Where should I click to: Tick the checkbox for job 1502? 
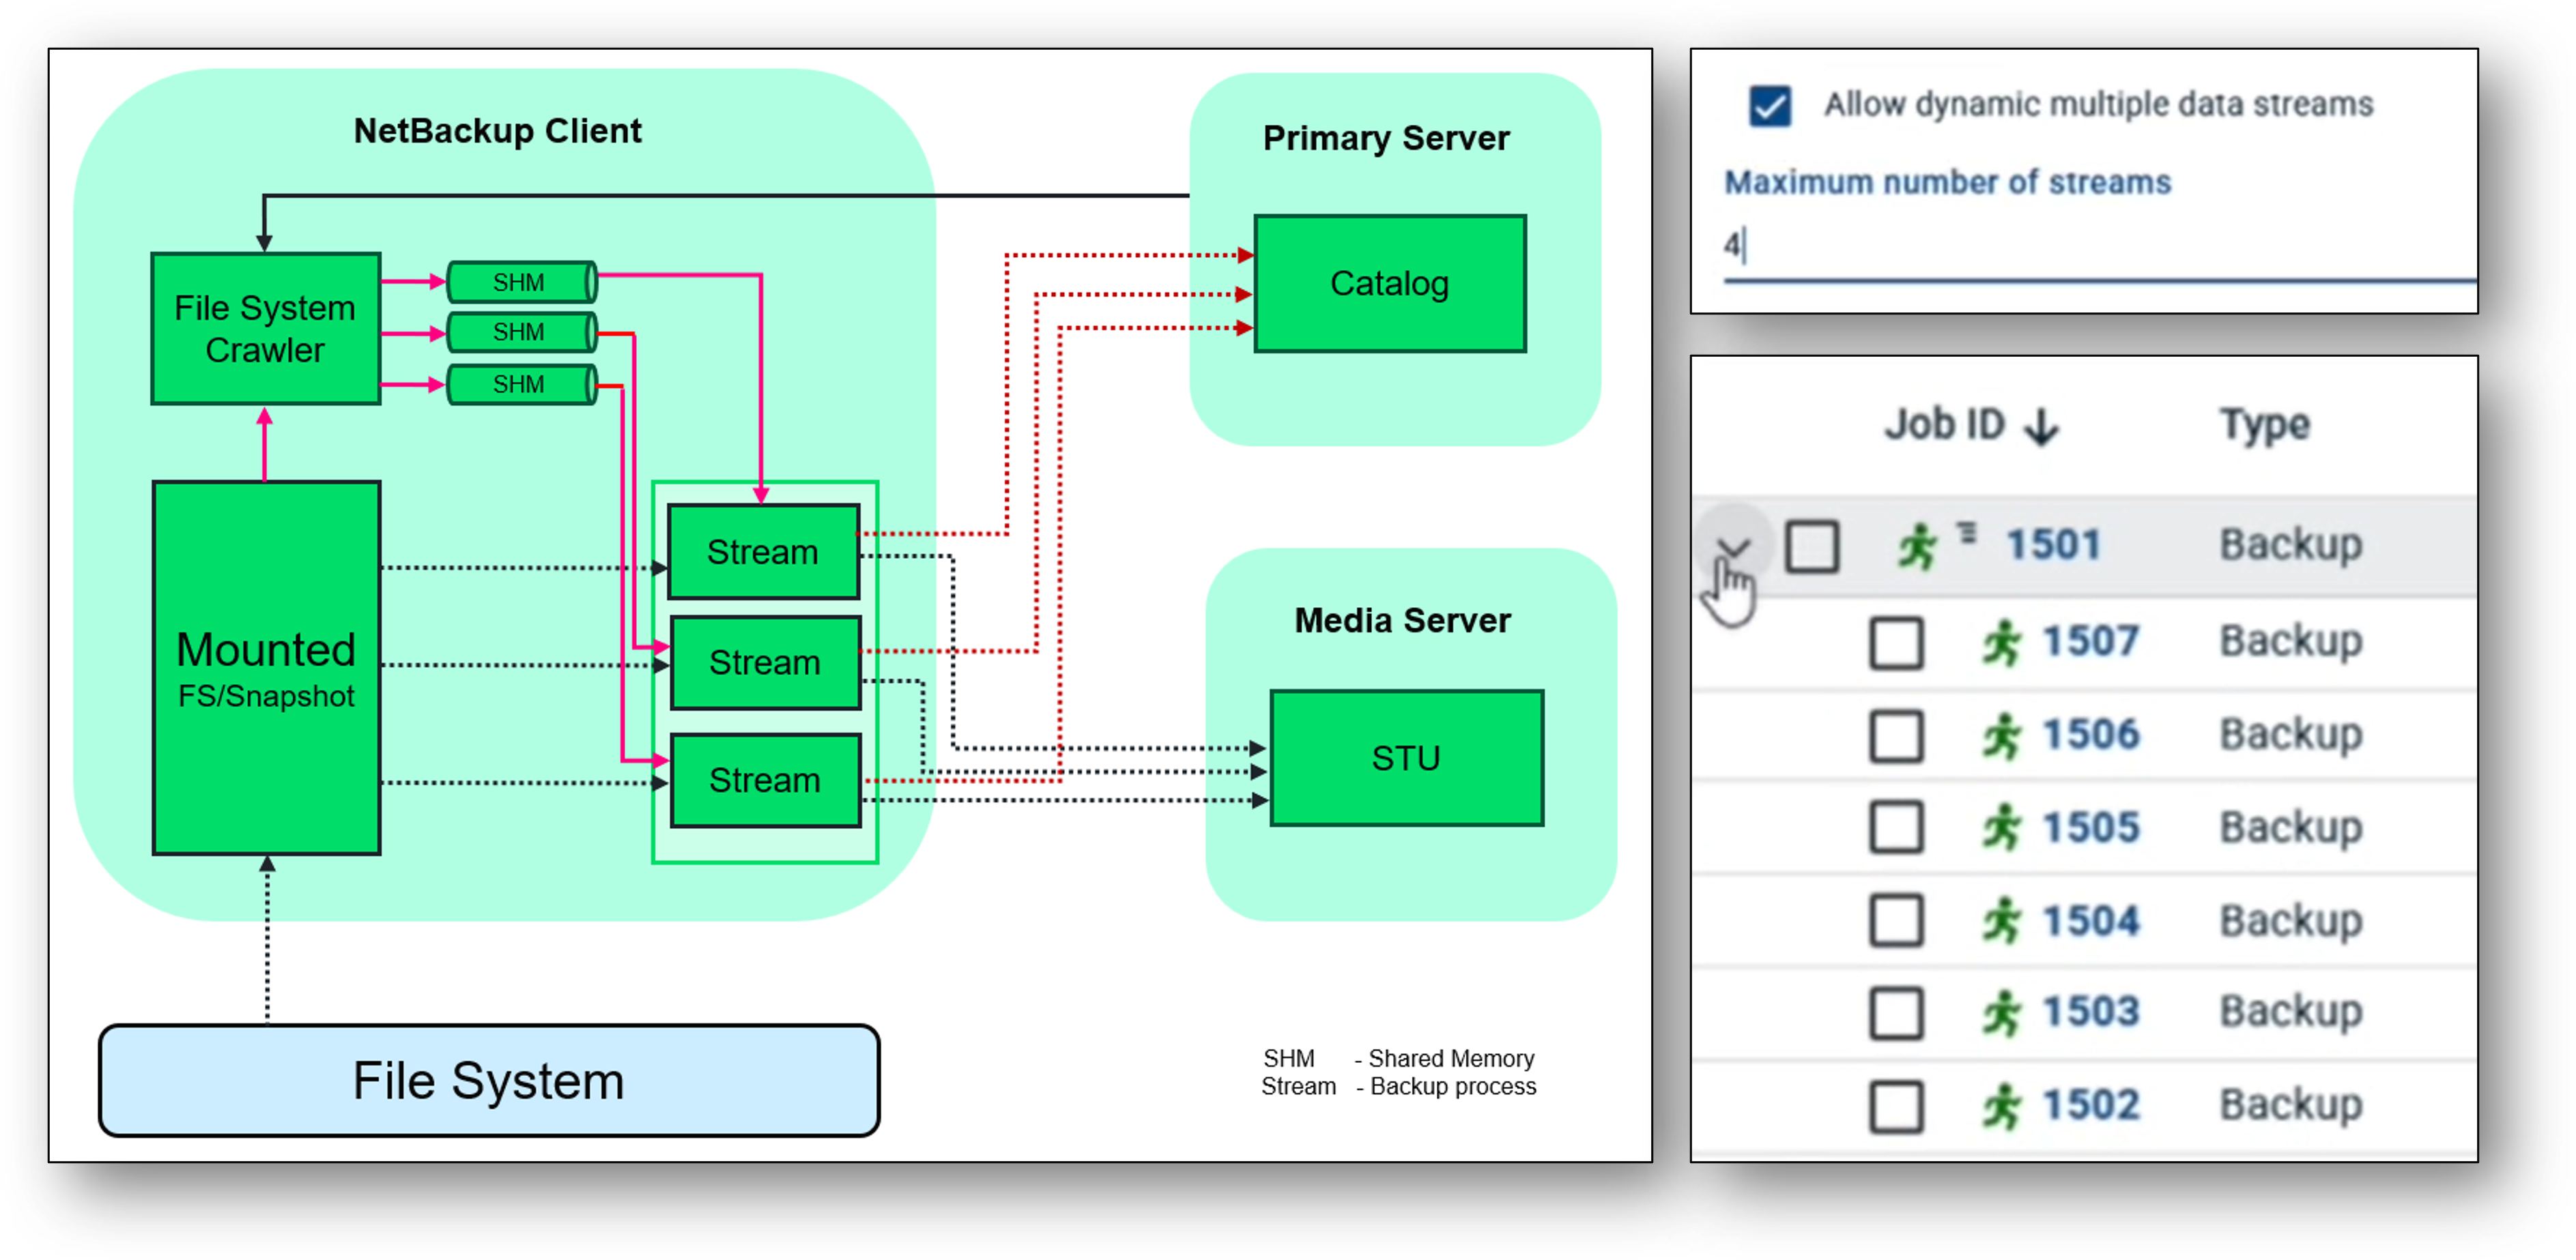coord(1895,1106)
